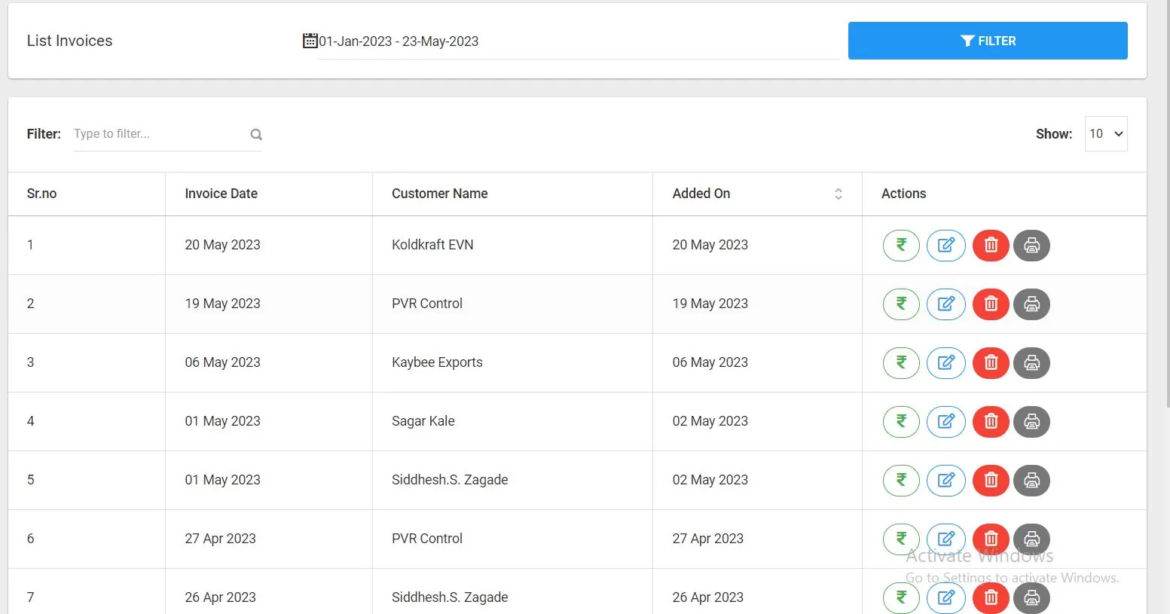Click the Added On date for Sagar Kale
Image resolution: width=1170 pixels, height=614 pixels.
(x=710, y=421)
